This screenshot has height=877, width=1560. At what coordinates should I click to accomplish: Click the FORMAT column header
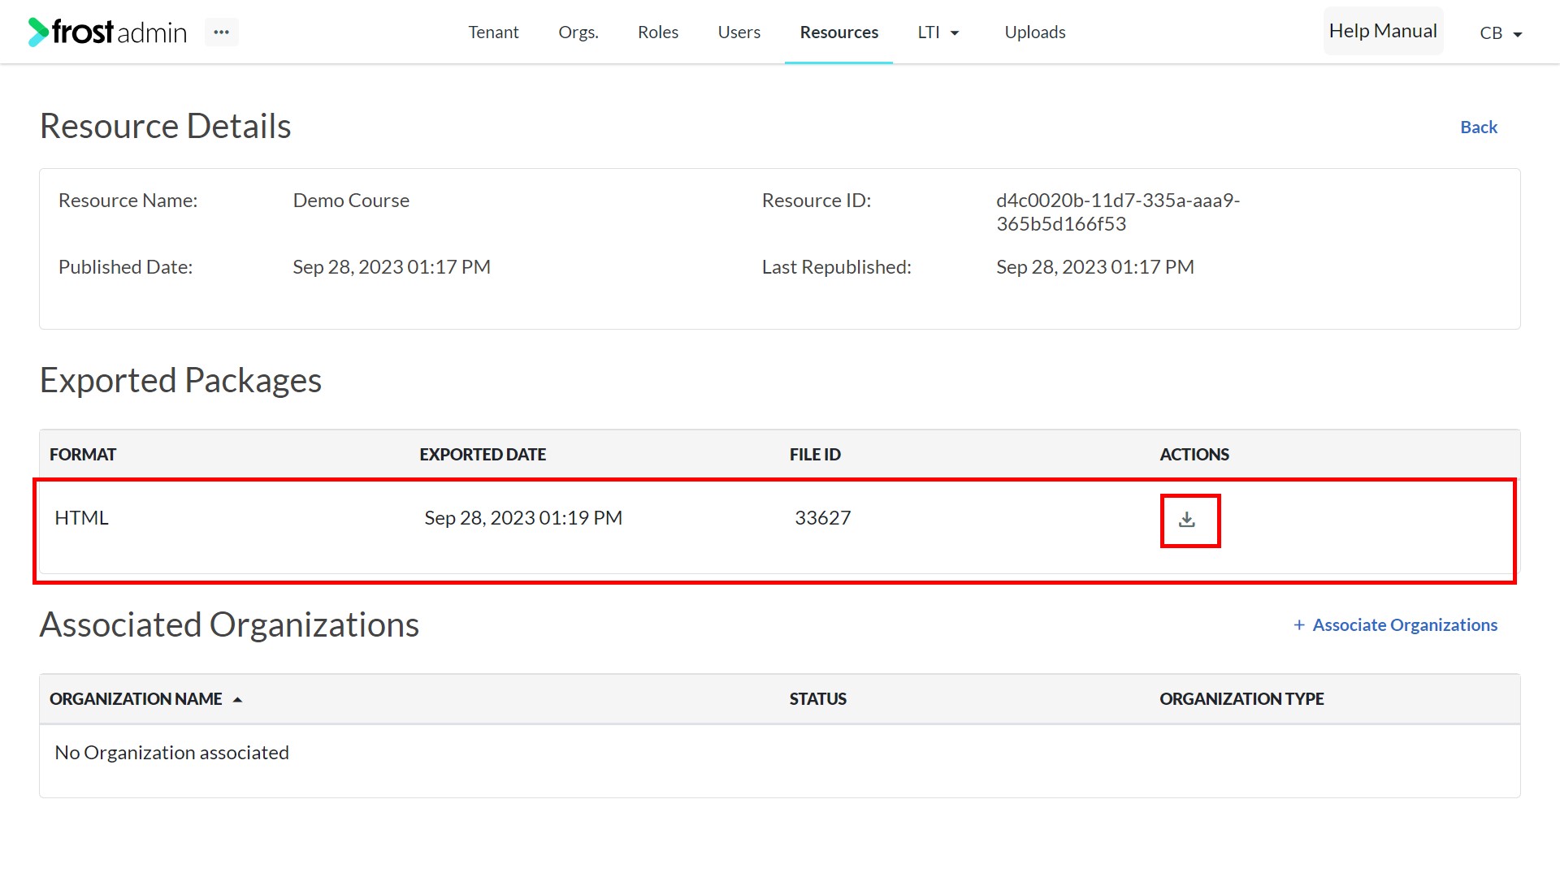pos(83,455)
